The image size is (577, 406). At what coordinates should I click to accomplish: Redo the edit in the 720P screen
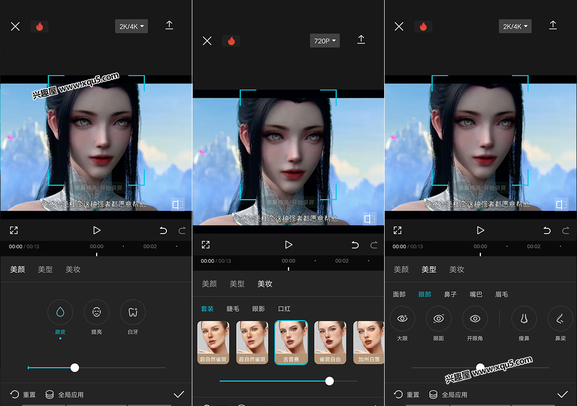[x=374, y=245]
